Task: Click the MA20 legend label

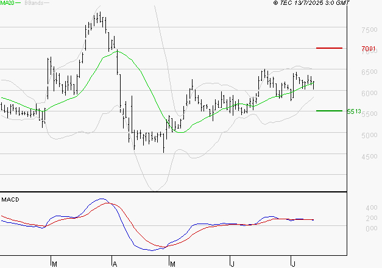Action: (7, 3)
